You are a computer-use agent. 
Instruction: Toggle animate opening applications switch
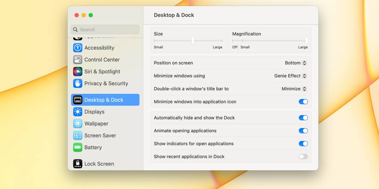[303, 130]
